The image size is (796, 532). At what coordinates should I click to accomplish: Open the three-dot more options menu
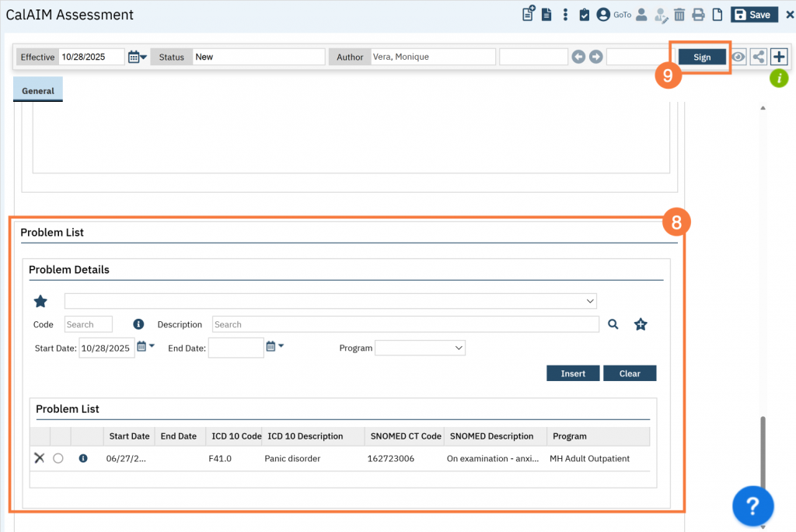coord(566,15)
